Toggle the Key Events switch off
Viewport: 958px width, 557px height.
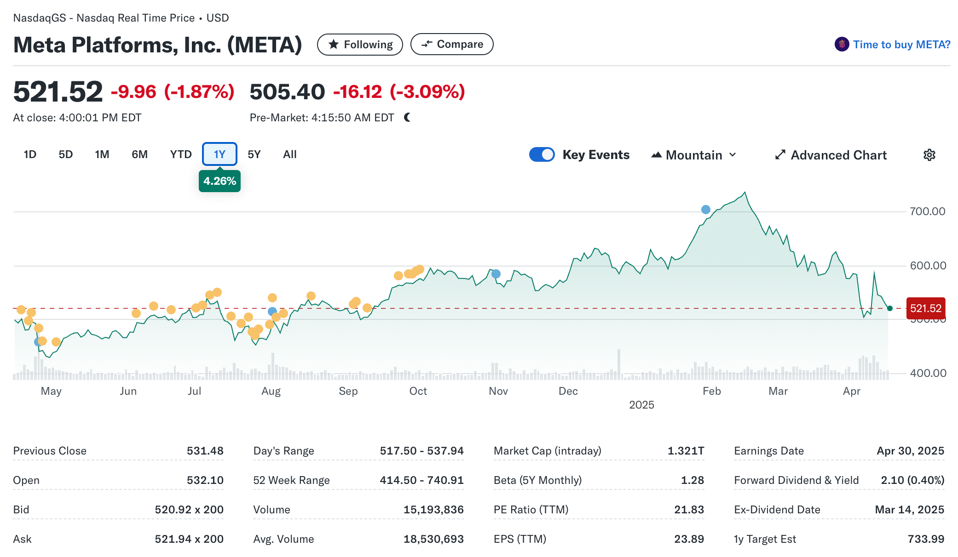(x=542, y=154)
